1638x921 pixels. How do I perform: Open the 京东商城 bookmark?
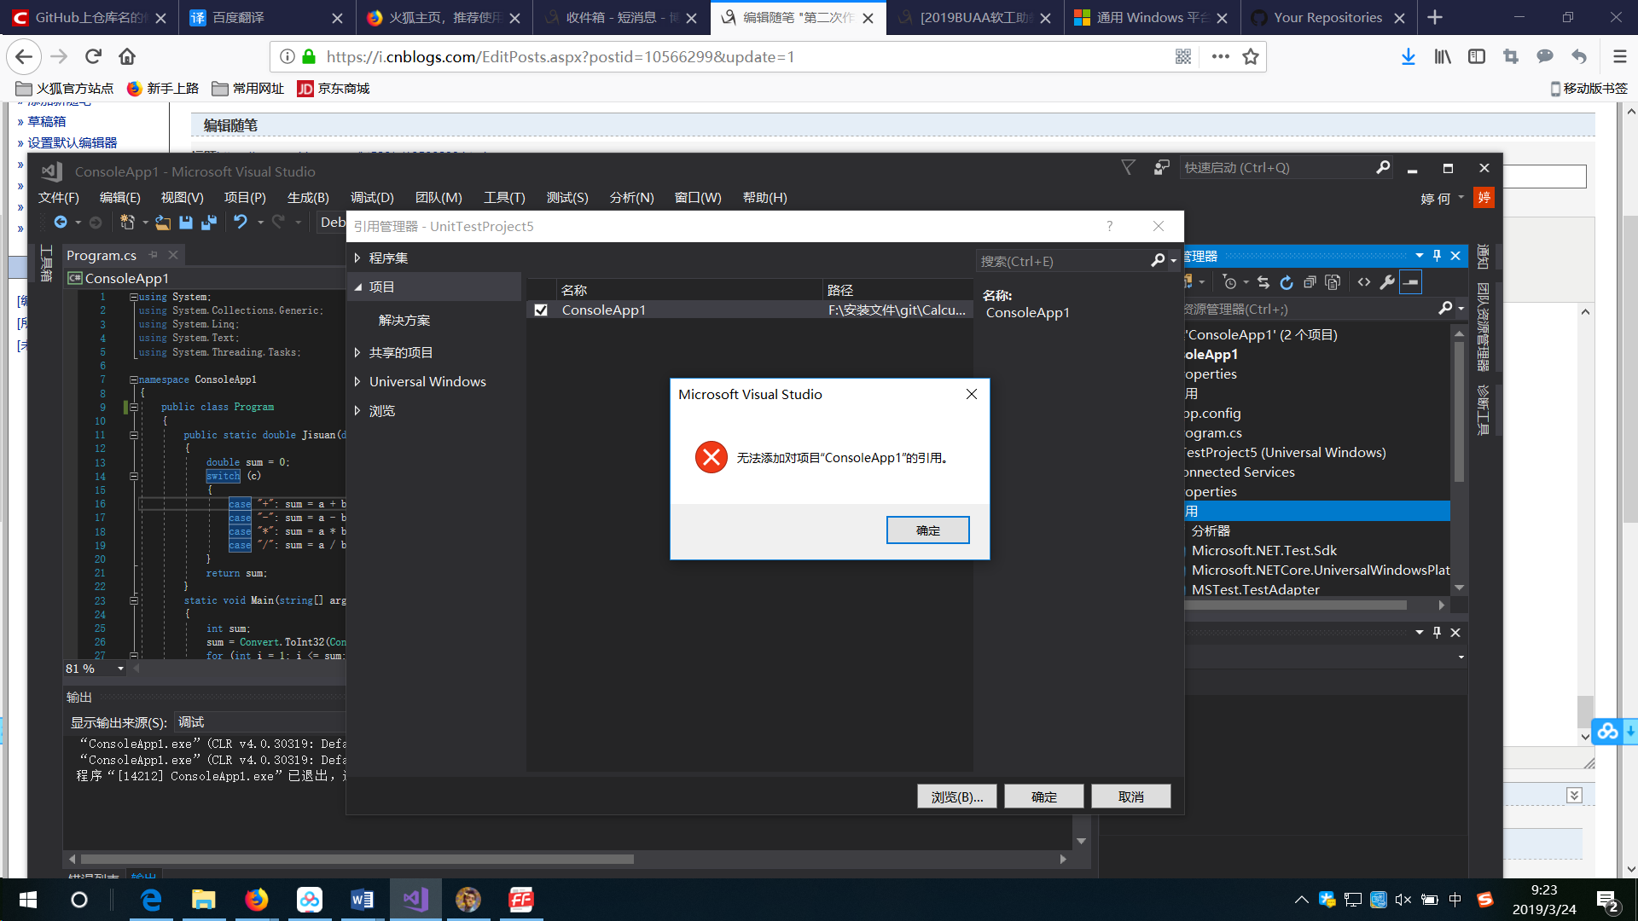[334, 89]
